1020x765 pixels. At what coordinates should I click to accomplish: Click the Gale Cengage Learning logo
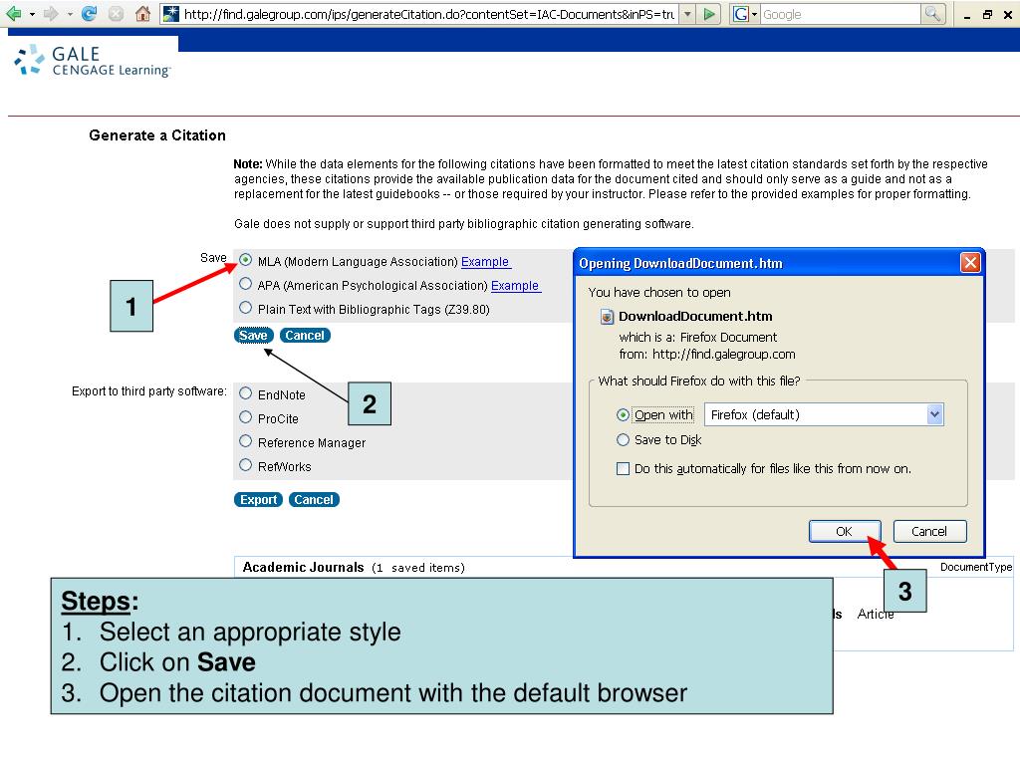point(93,61)
